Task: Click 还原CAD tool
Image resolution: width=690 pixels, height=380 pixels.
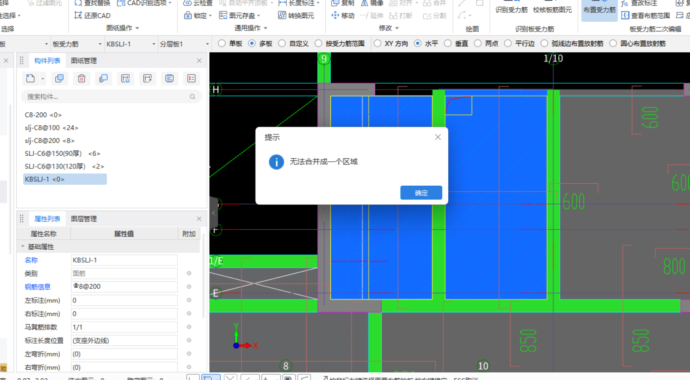Action: click(92, 15)
